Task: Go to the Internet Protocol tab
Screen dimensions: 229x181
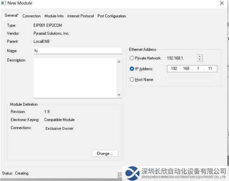Action: 81,16
